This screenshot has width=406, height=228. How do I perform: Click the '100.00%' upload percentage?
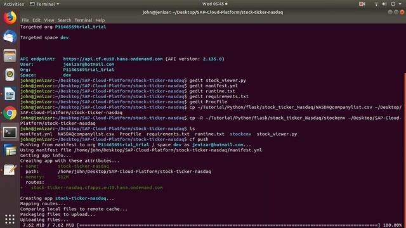coord(392,225)
